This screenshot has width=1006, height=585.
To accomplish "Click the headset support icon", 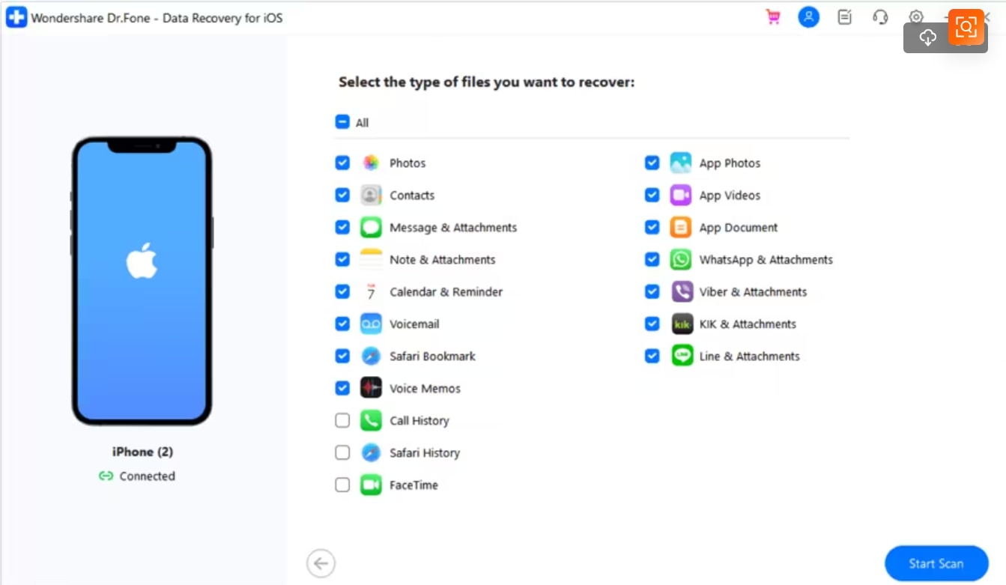I will (880, 16).
